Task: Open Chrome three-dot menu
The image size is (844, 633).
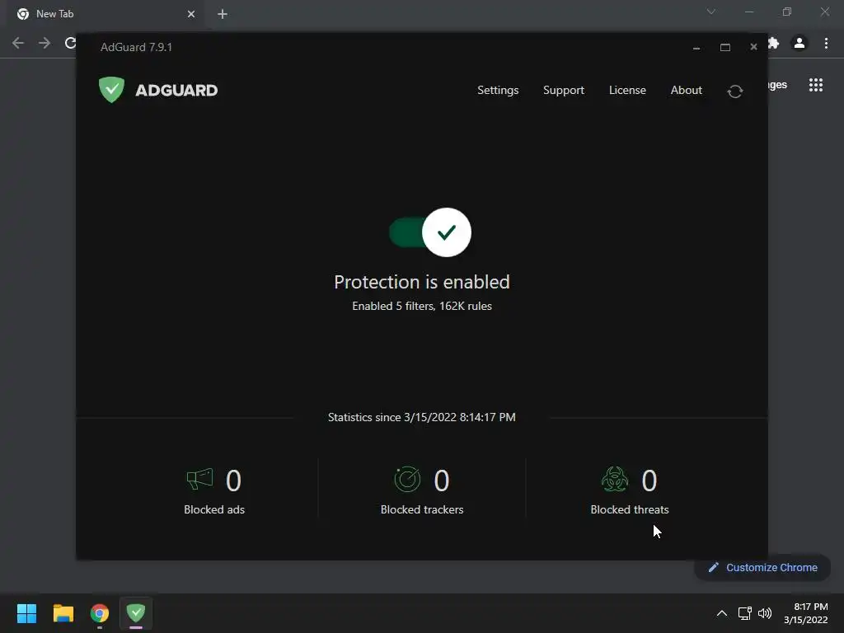Action: coord(826,43)
